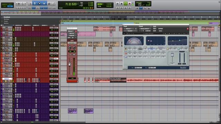Click the red Record transport button
Screen dimensions: 221x124
click(129, 4)
